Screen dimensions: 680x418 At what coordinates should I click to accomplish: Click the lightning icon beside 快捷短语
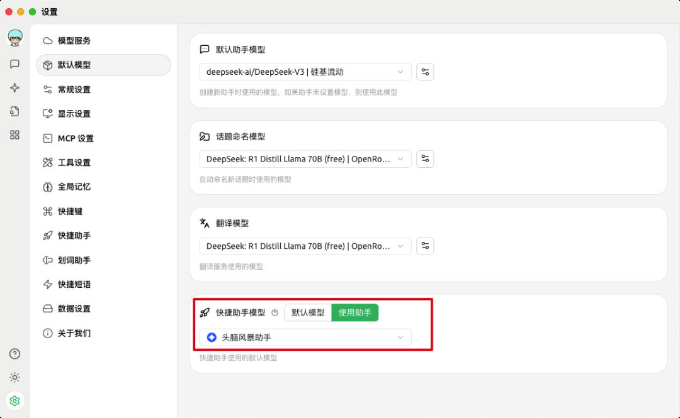tap(48, 285)
